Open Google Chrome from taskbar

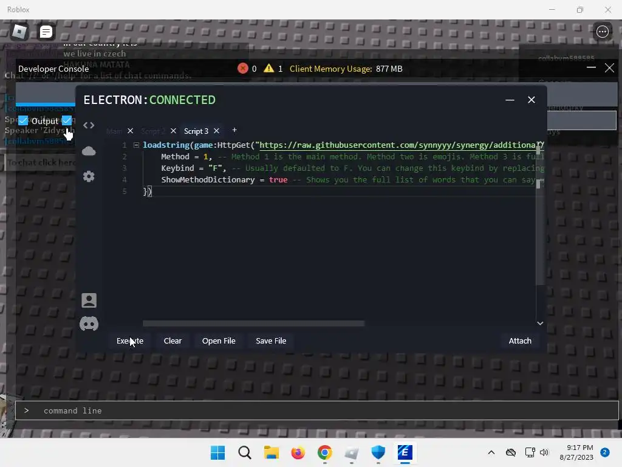(x=324, y=452)
